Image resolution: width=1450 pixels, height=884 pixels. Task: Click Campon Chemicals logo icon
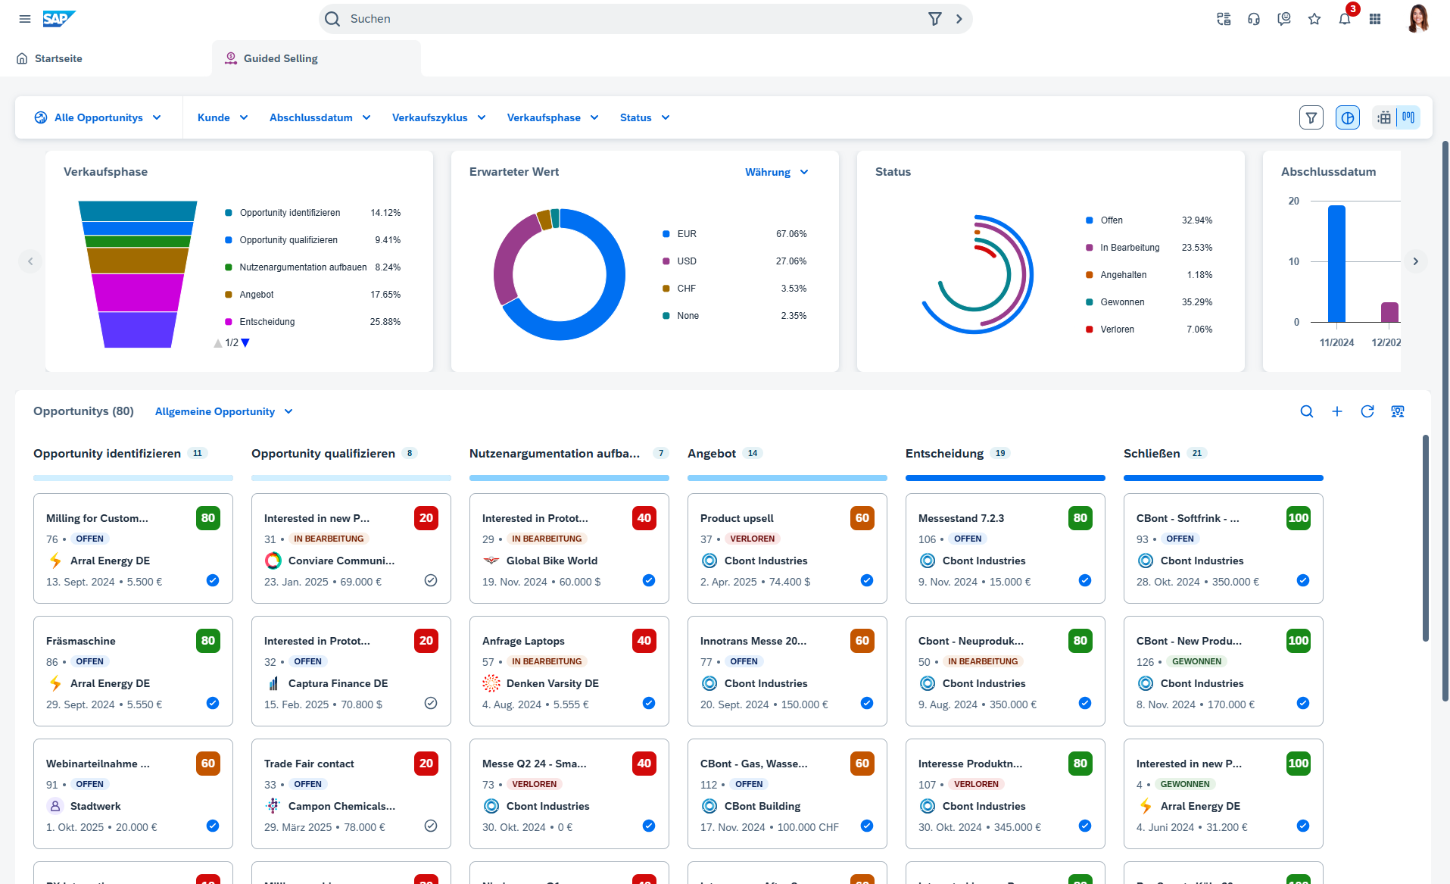click(273, 806)
